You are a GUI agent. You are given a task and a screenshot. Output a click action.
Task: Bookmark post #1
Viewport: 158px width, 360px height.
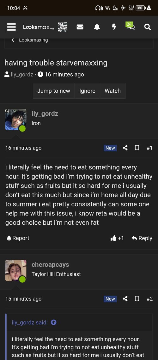click(137, 148)
